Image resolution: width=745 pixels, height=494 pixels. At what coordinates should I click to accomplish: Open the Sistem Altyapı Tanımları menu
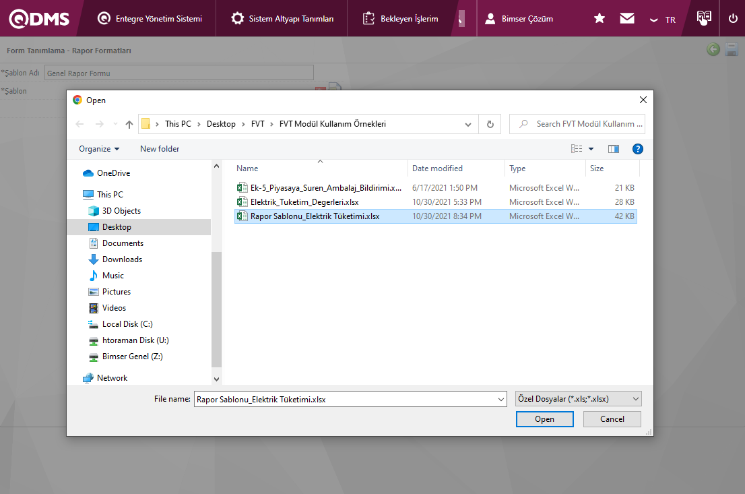(282, 19)
